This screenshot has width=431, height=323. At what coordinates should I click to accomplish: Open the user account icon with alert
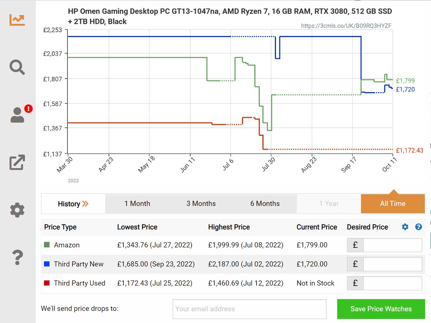coord(17,115)
